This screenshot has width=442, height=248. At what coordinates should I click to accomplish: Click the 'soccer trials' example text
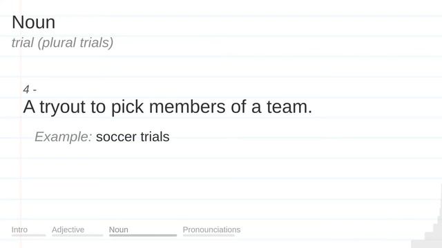tap(133, 137)
